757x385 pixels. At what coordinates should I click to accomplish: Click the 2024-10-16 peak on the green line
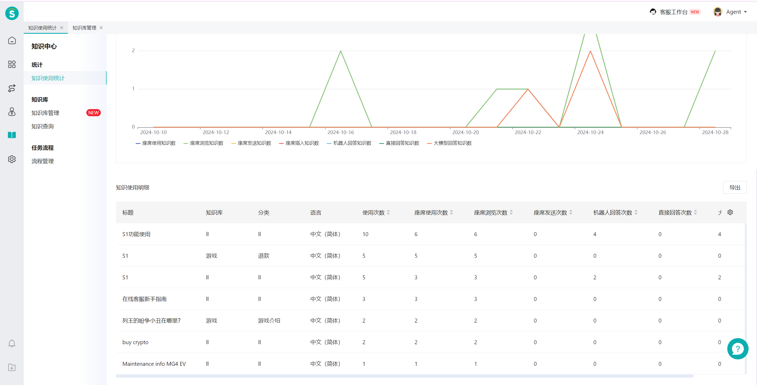341,51
